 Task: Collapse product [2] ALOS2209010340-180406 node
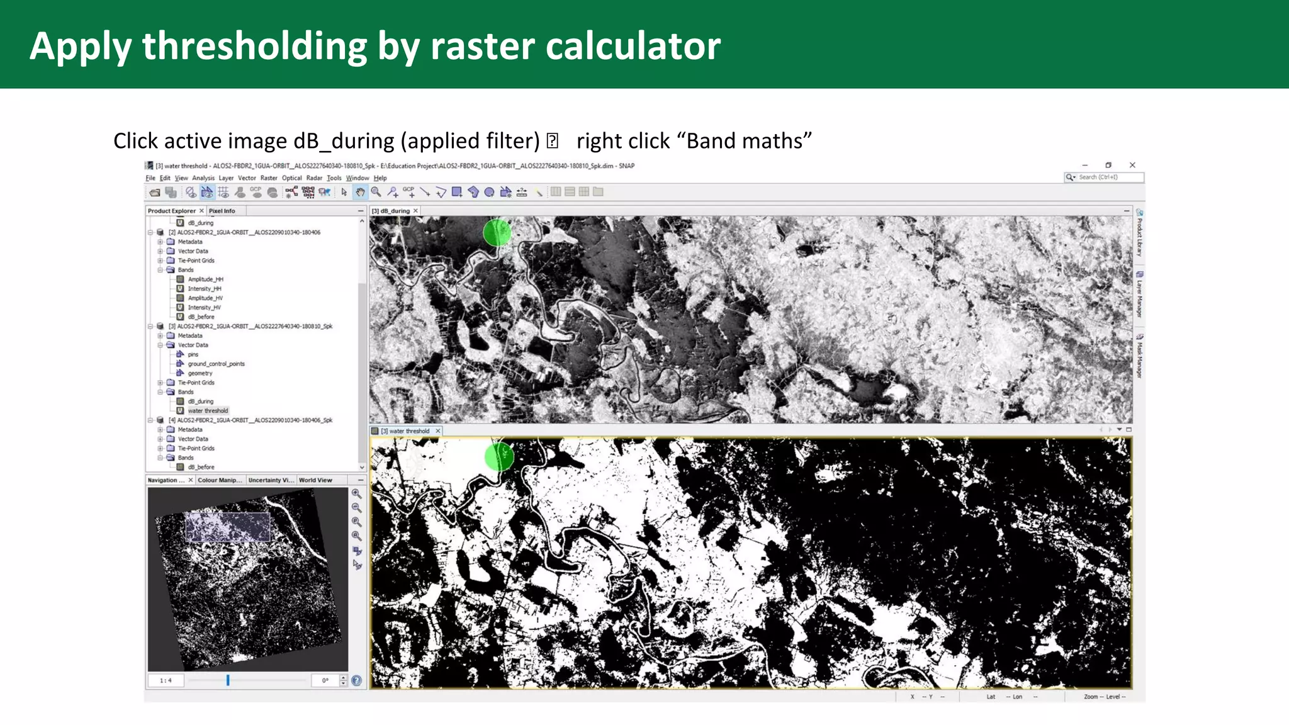(150, 233)
